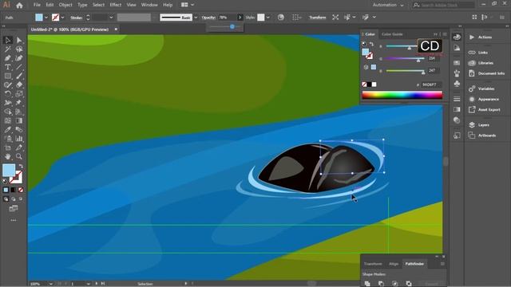511x287 pixels.
Task: Select the Artboard tool
Action: pos(8,147)
